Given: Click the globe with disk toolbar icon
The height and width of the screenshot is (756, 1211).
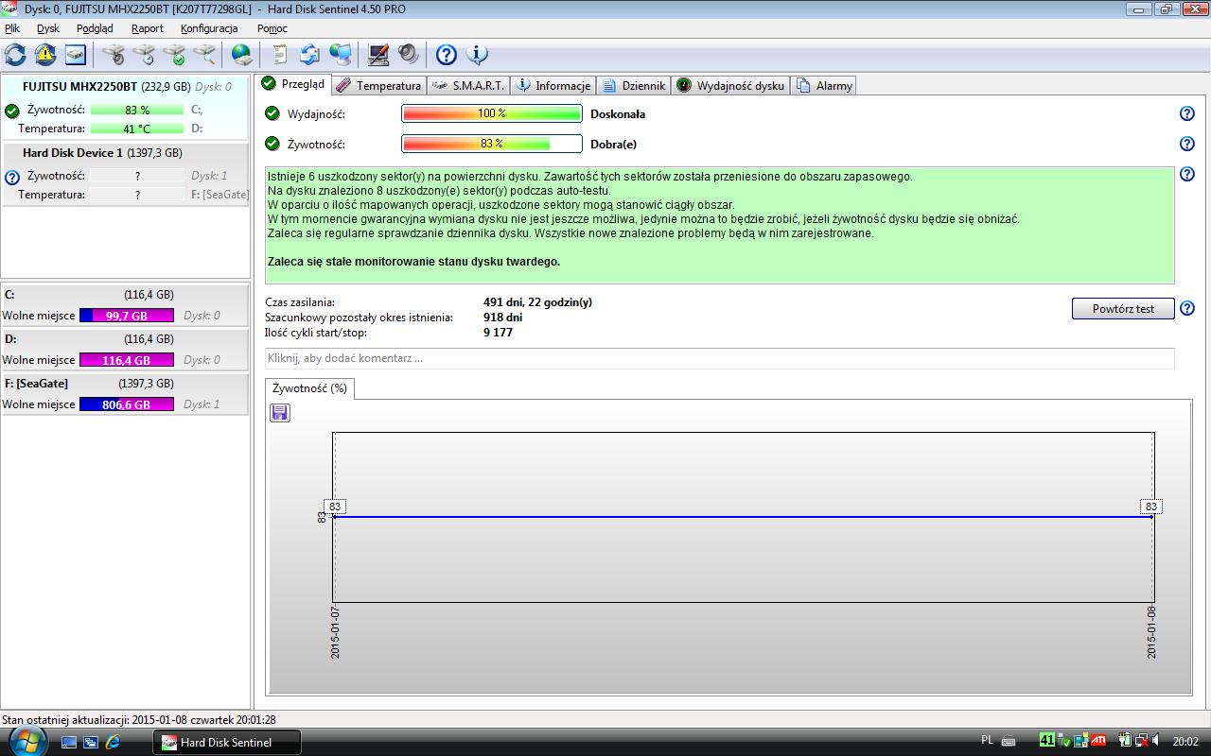Looking at the screenshot, I should pyautogui.click(x=242, y=55).
